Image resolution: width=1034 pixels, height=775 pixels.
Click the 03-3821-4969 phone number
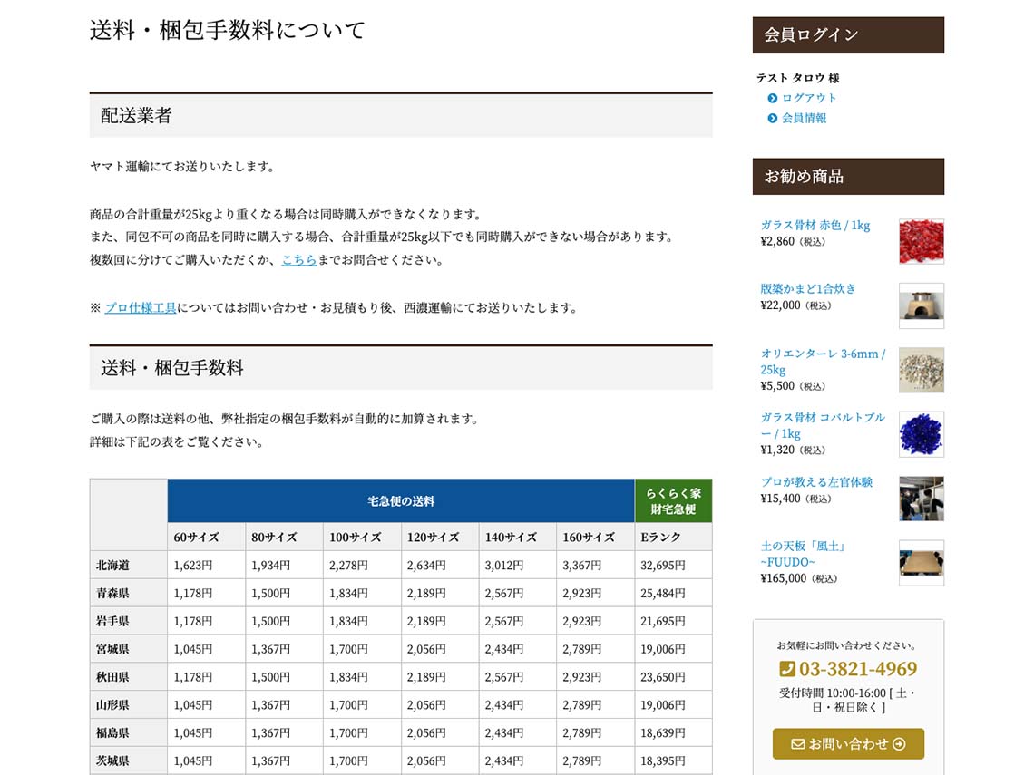click(857, 669)
